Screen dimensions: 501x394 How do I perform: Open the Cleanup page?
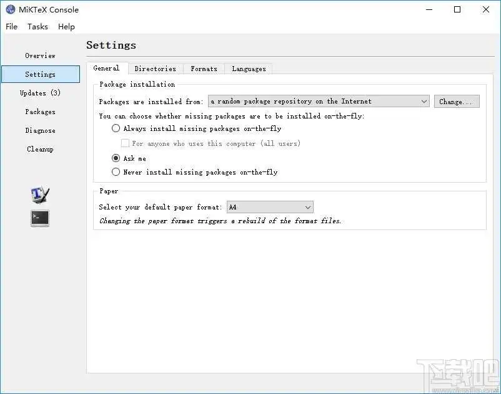point(40,149)
